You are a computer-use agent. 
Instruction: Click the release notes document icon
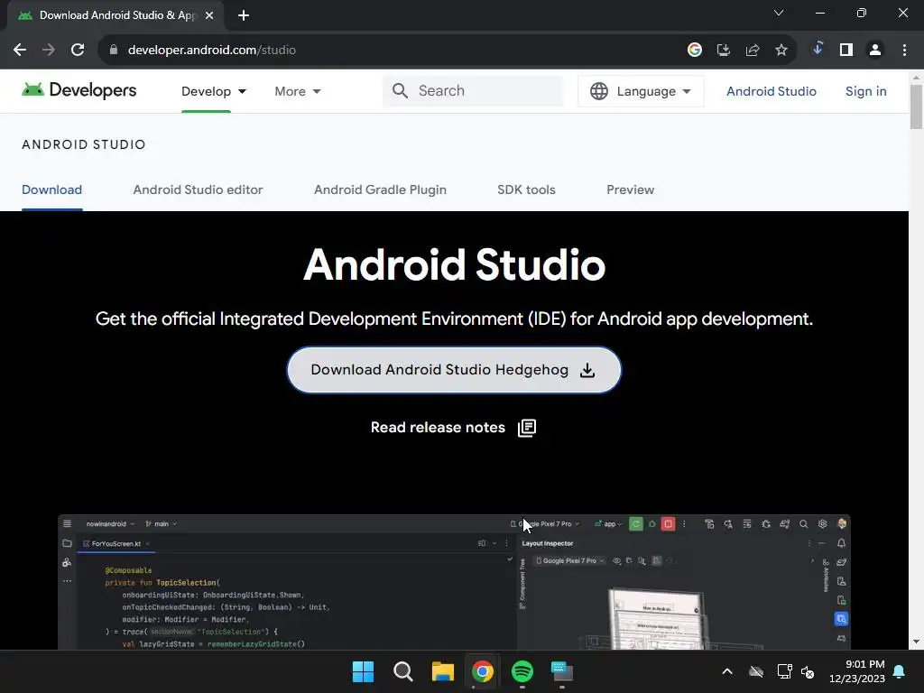point(527,428)
